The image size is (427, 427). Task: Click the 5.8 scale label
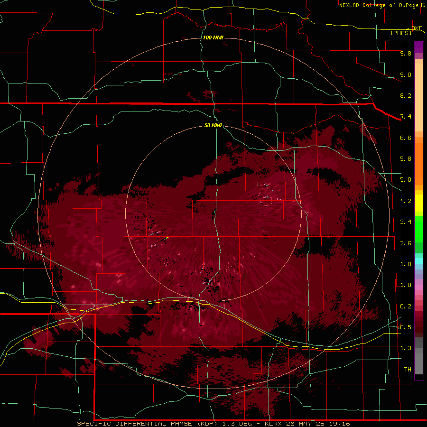point(406,159)
